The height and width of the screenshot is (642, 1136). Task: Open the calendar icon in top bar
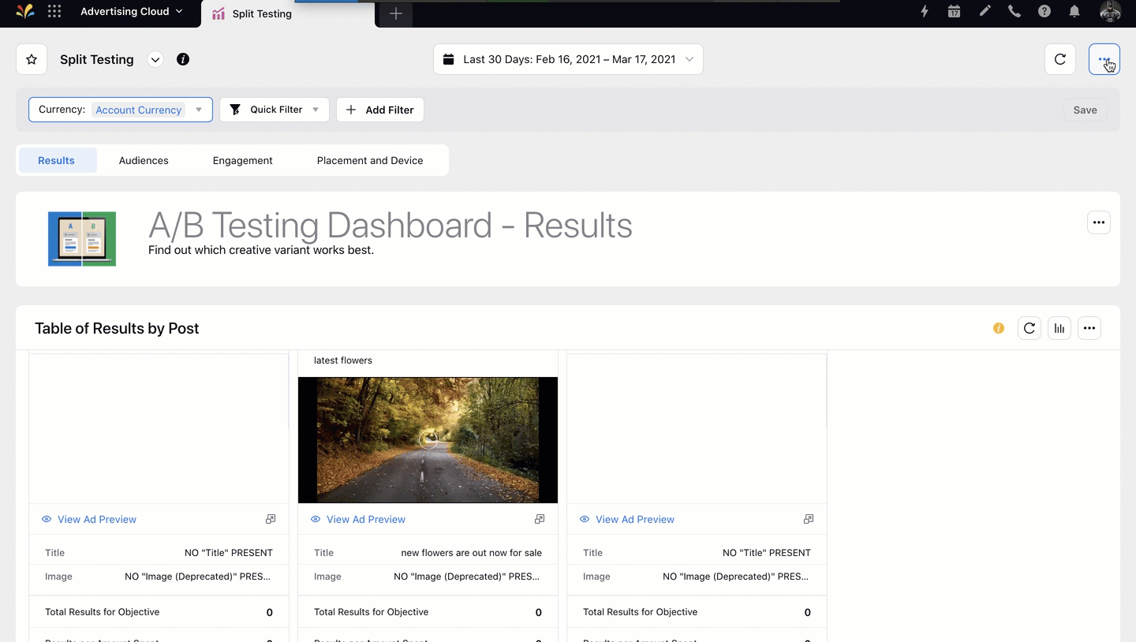pyautogui.click(x=954, y=12)
